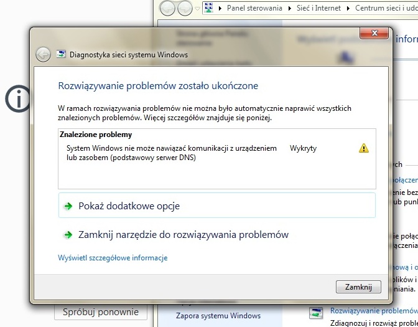Open Zapora systemu Windows link
The width and height of the screenshot is (418, 327).
[x=218, y=316]
